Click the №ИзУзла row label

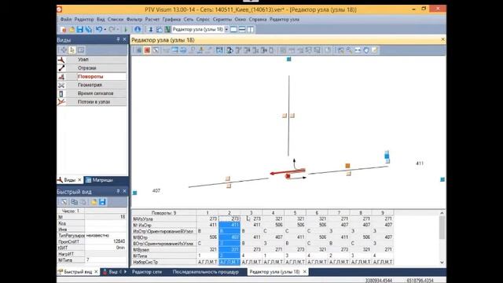pos(164,219)
